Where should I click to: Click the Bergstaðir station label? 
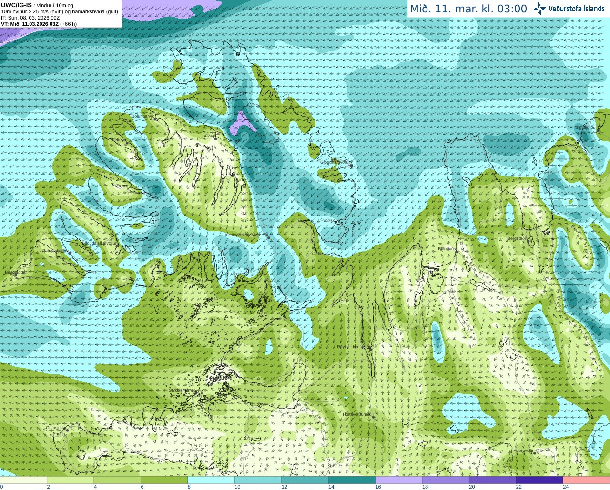pyautogui.click(x=518, y=238)
